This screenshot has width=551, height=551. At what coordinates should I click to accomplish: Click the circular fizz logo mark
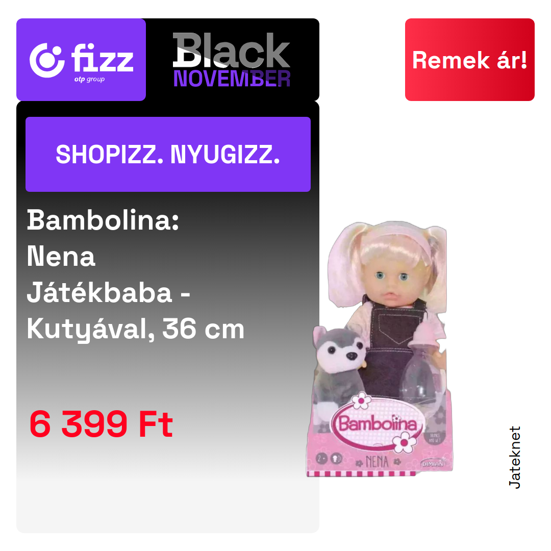pos(47,60)
